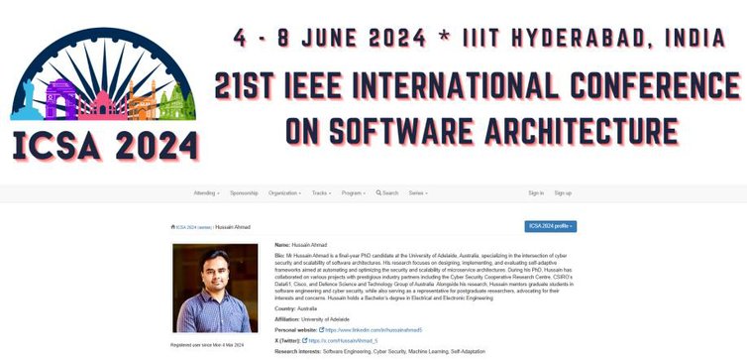The height and width of the screenshot is (360, 747).
Task: Click the conference title banner text
Action: pyautogui.click(x=478, y=109)
